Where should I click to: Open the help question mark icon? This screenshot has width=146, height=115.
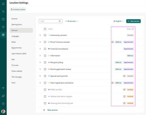(x=3, y=104)
